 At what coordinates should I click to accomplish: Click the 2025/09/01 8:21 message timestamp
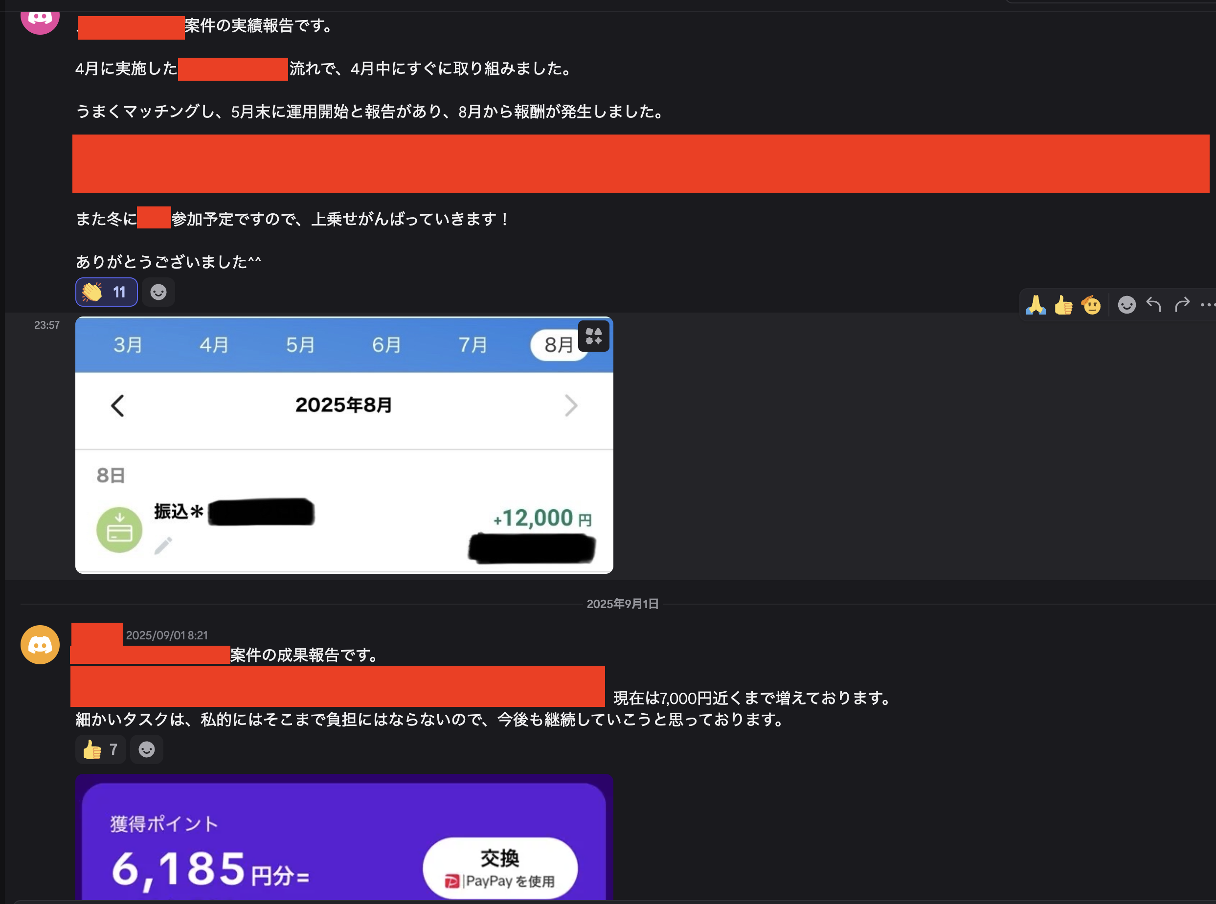[x=167, y=635]
